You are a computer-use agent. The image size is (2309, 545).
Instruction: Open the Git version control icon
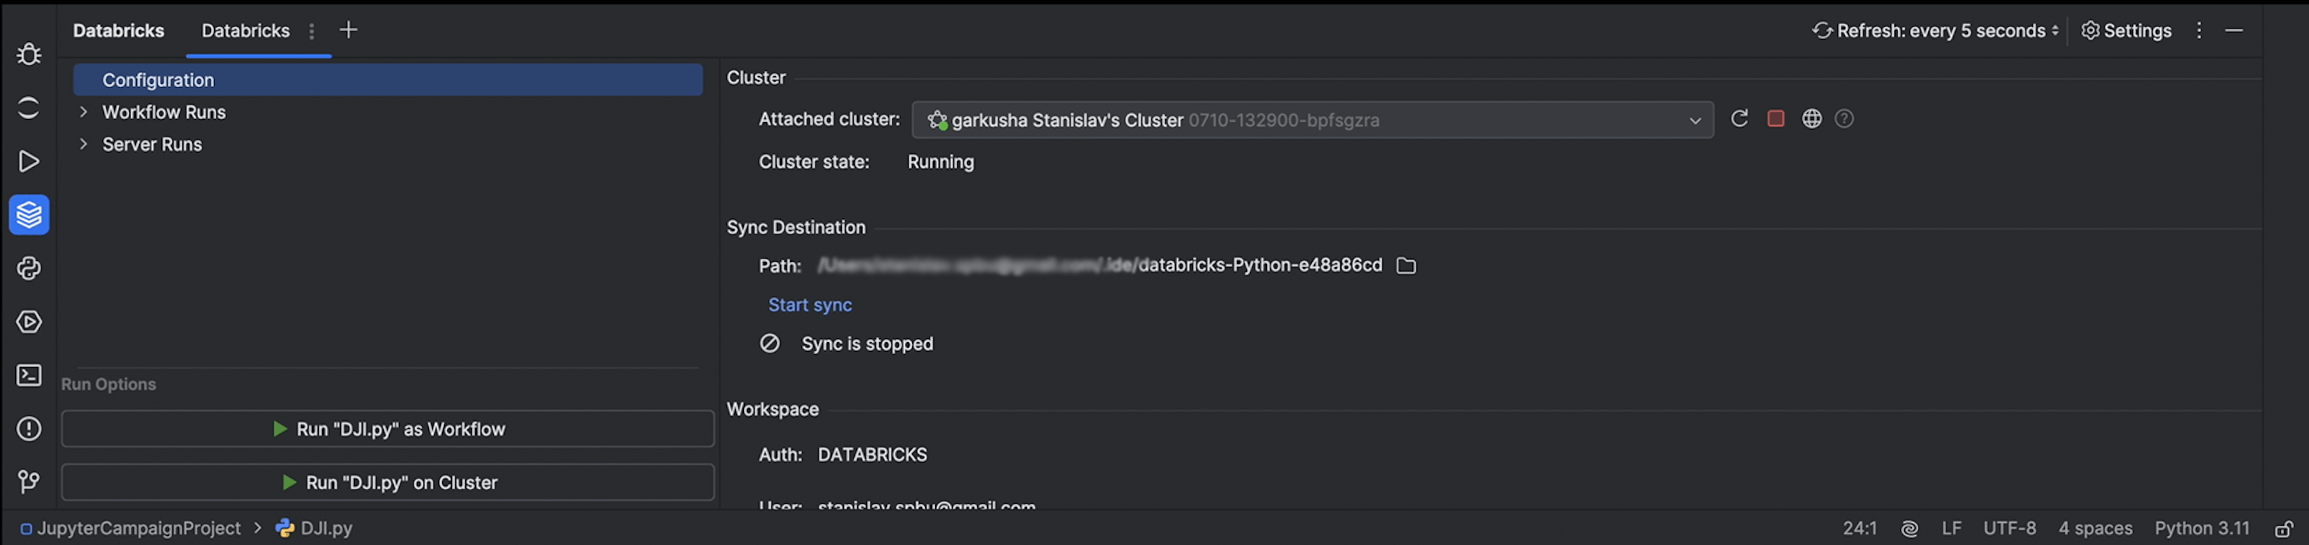click(x=29, y=482)
